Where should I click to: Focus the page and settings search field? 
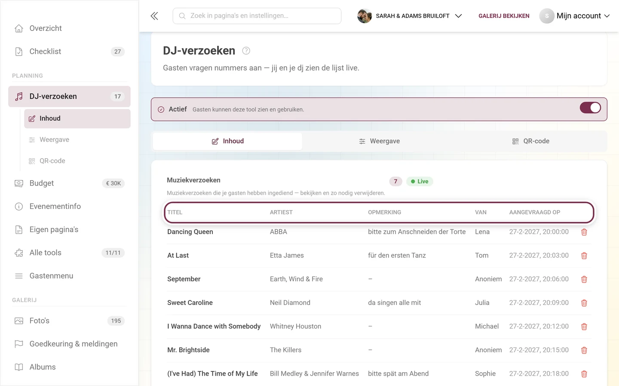click(257, 16)
